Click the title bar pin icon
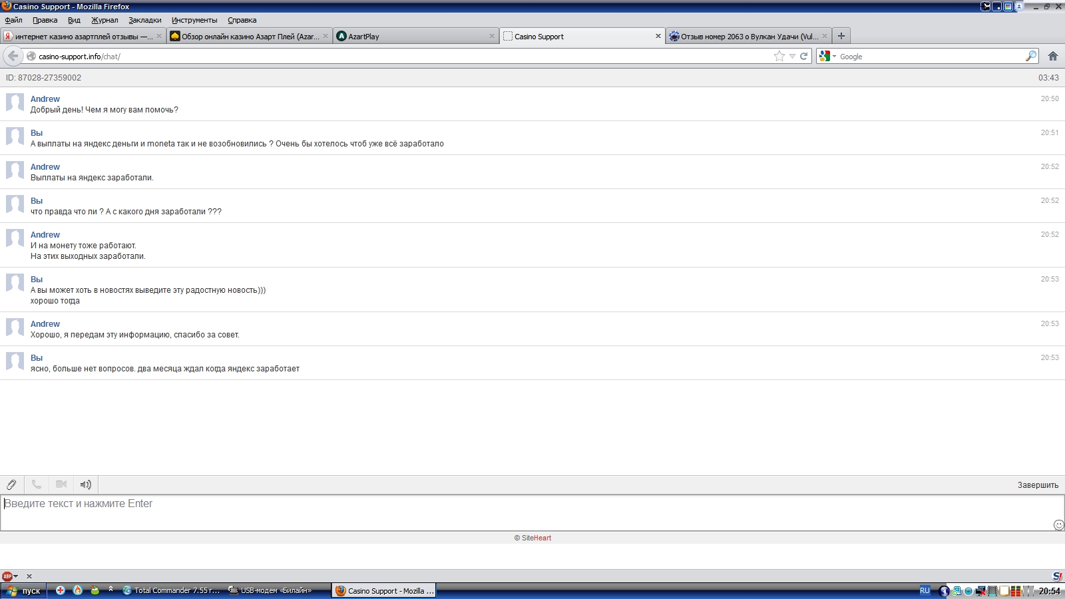1065x599 pixels. (986, 7)
